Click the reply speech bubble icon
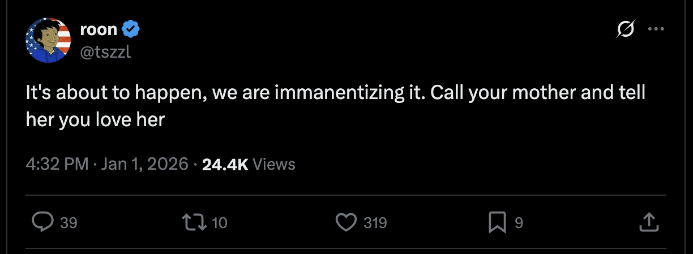 (42, 222)
